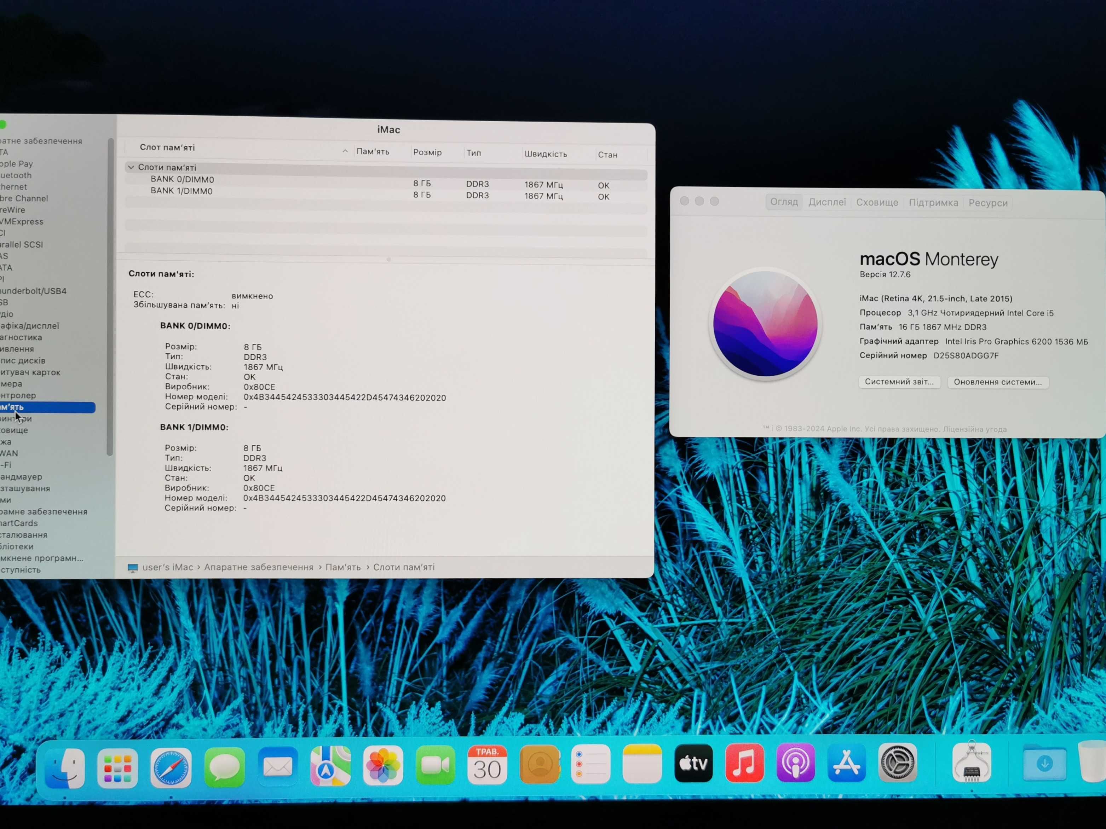
Task: Click the macOS Monterey logo image
Action: pos(765,324)
